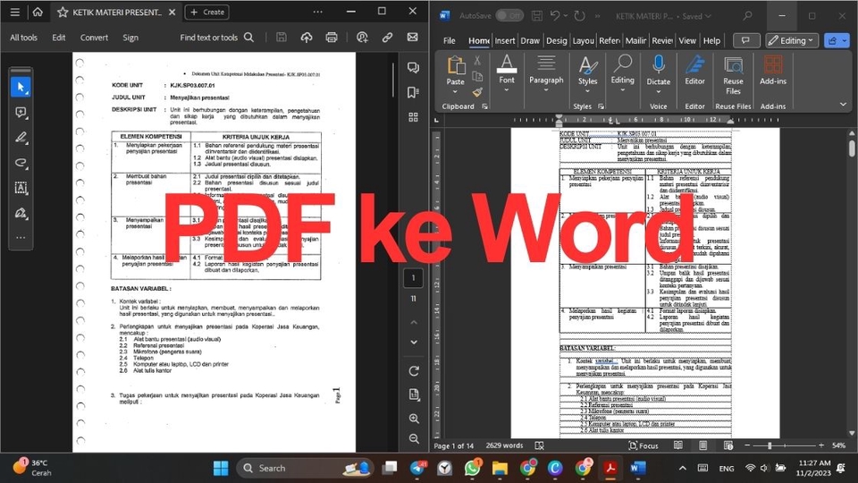Open the Bookmarks panel in Acrobat
The width and height of the screenshot is (858, 483).
point(413,92)
